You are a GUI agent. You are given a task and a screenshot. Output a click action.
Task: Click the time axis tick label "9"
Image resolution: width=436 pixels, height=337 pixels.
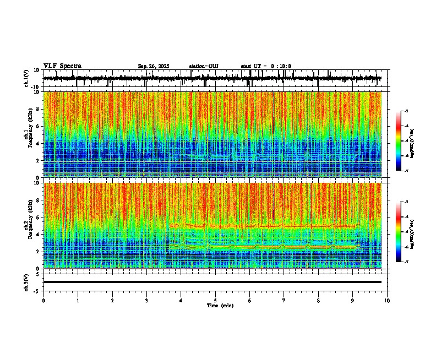tap(352, 301)
